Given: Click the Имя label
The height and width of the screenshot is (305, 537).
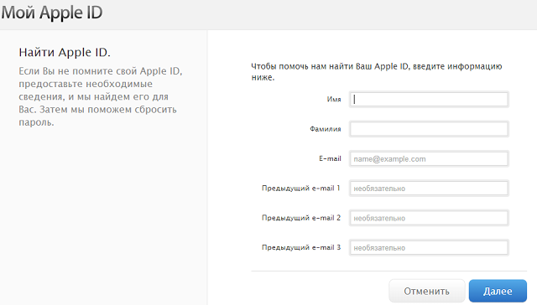Looking at the screenshot, I should tap(334, 100).
